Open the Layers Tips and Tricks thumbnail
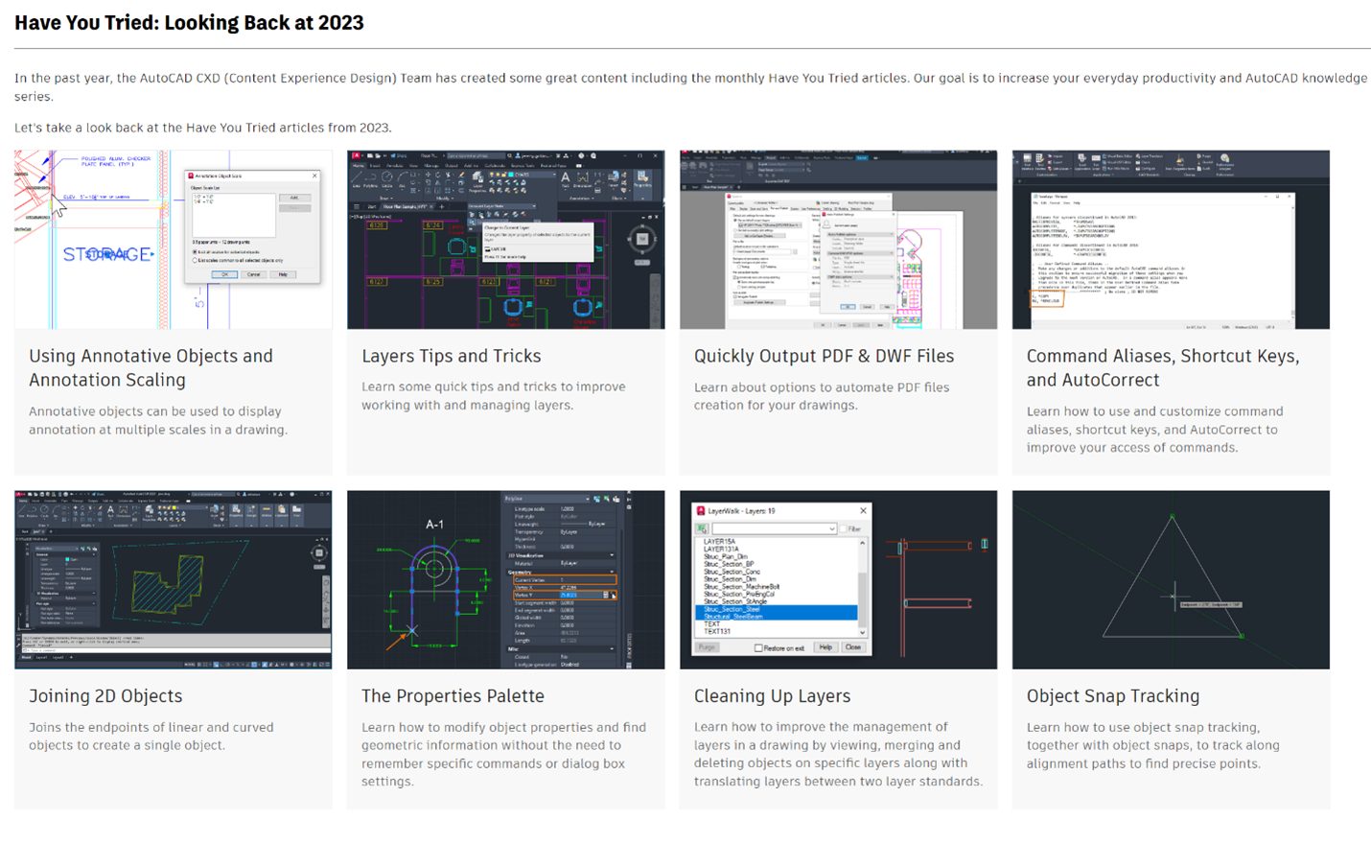The width and height of the screenshot is (1371, 844). coord(505,239)
